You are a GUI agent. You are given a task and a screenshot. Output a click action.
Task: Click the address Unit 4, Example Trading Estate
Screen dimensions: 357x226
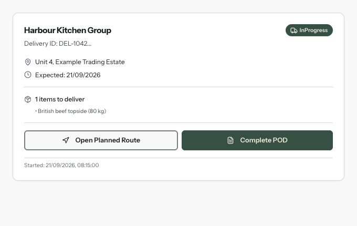(80, 62)
